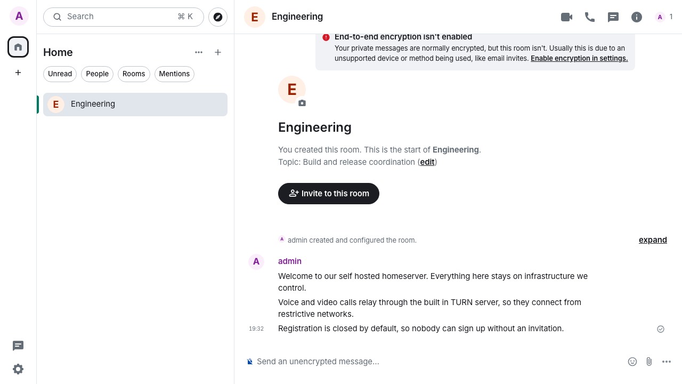
Task: Go to the Home space icon
Action: 18,47
